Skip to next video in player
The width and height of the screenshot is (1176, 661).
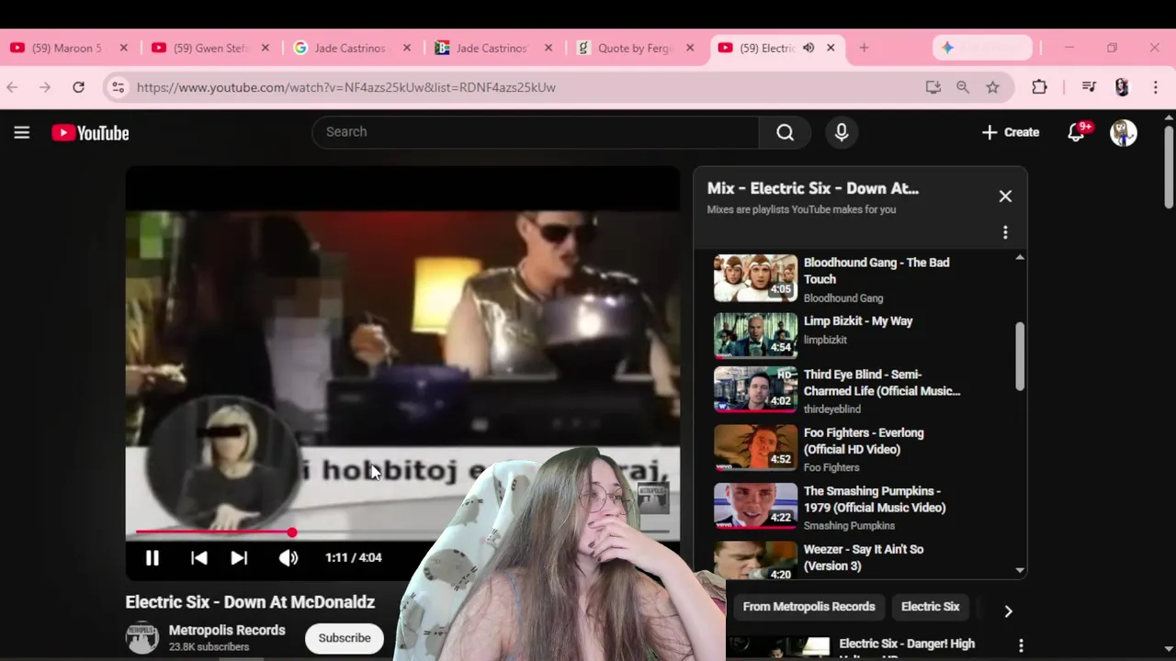tap(239, 557)
